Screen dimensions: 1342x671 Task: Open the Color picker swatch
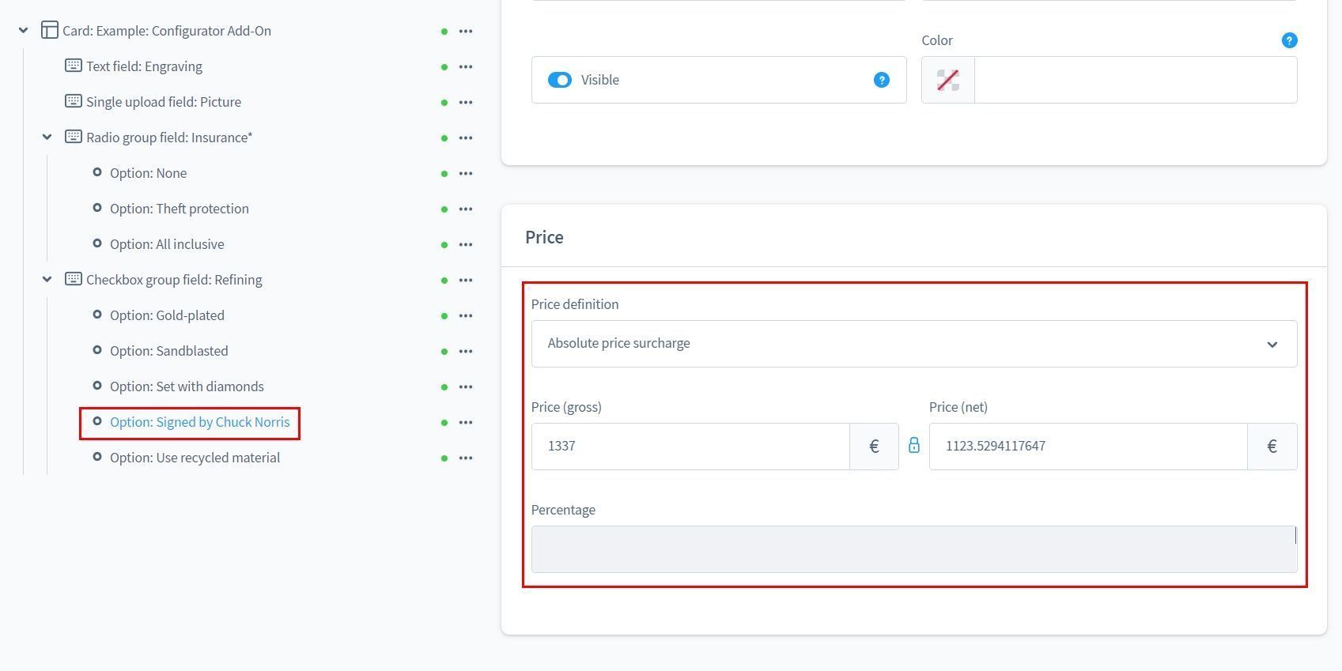947,80
